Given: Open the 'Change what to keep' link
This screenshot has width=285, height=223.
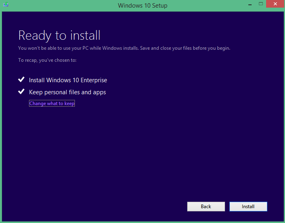Looking at the screenshot, I should click(x=52, y=103).
